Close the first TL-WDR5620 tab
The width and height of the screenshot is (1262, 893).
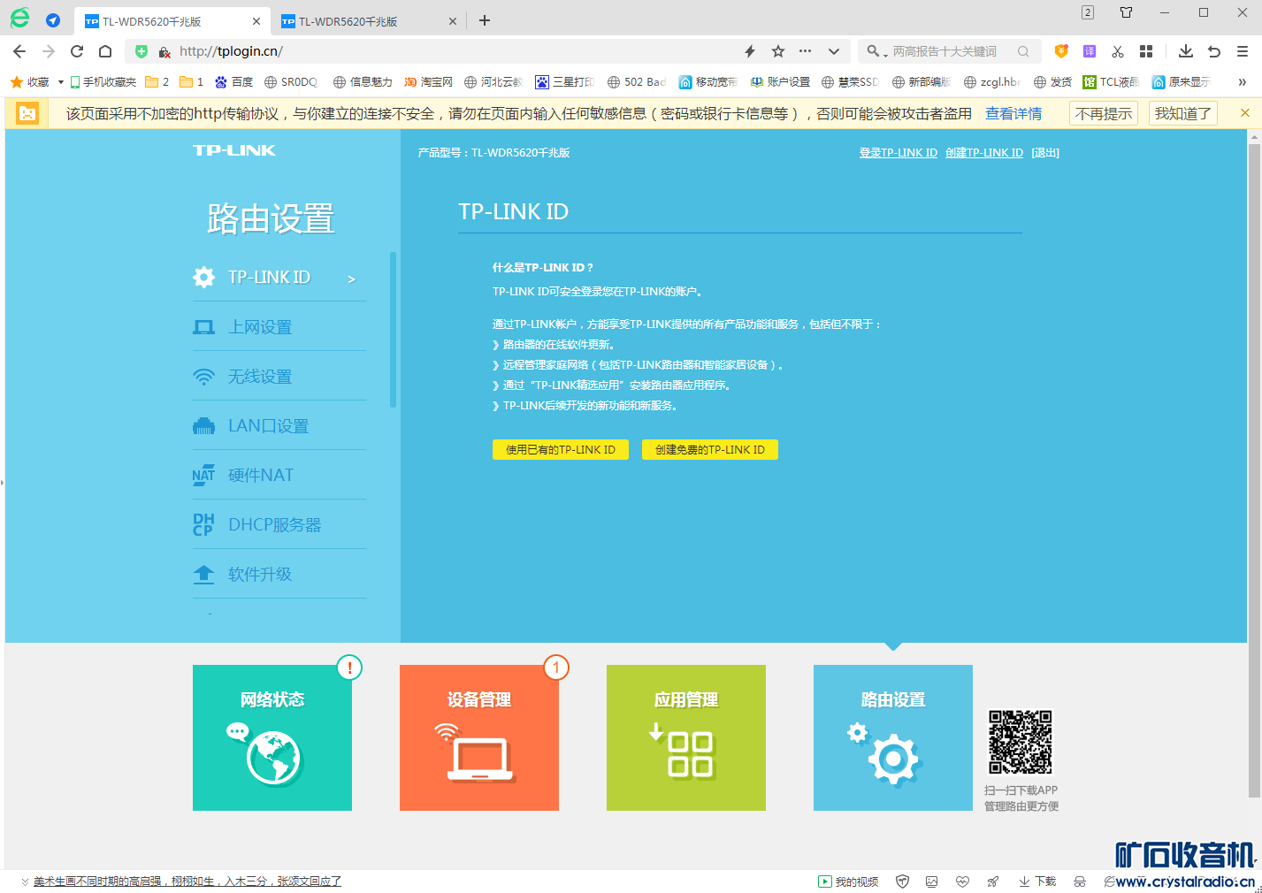point(256,21)
